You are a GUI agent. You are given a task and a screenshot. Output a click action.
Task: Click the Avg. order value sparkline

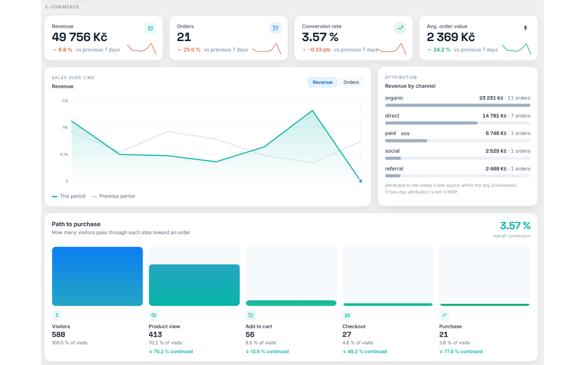(516, 49)
